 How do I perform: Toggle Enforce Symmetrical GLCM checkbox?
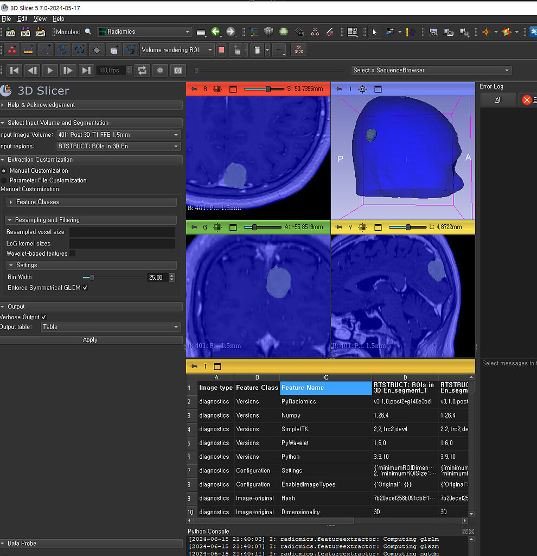pyautogui.click(x=85, y=288)
